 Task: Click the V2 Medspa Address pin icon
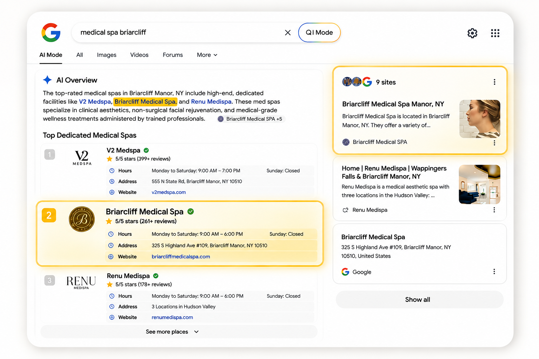point(112,182)
